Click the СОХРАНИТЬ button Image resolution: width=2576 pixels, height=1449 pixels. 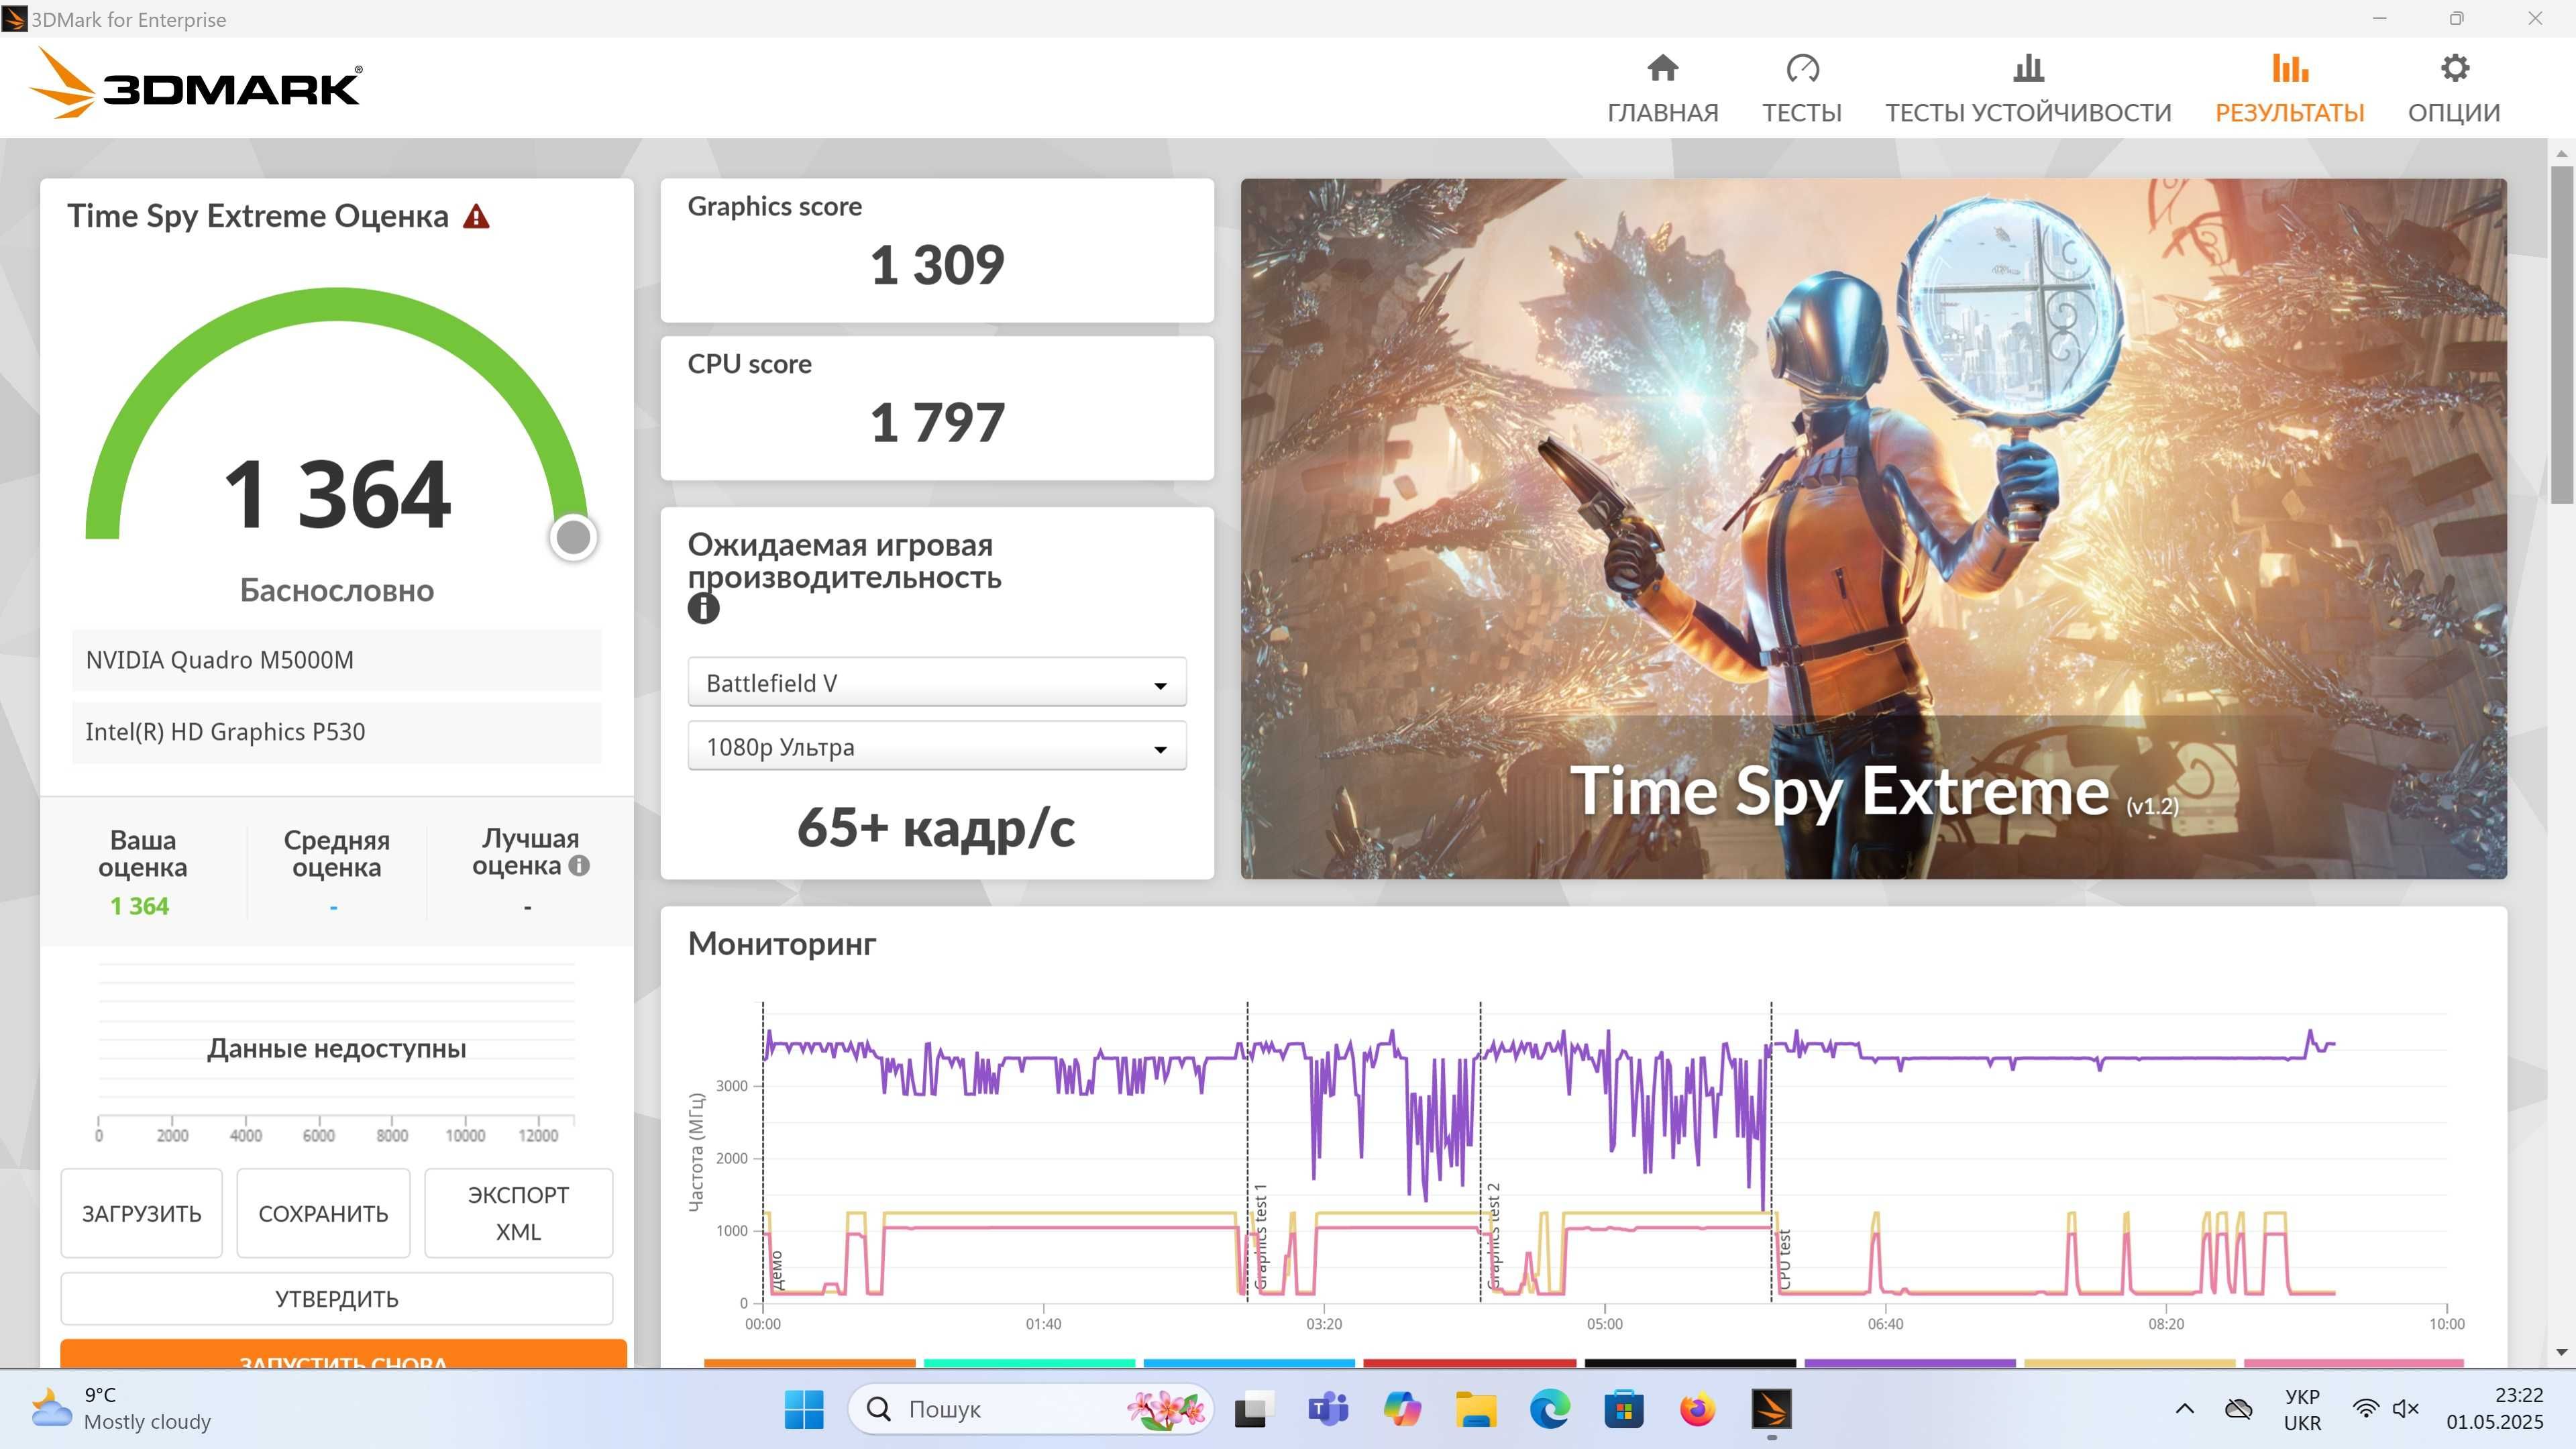[x=323, y=1213]
